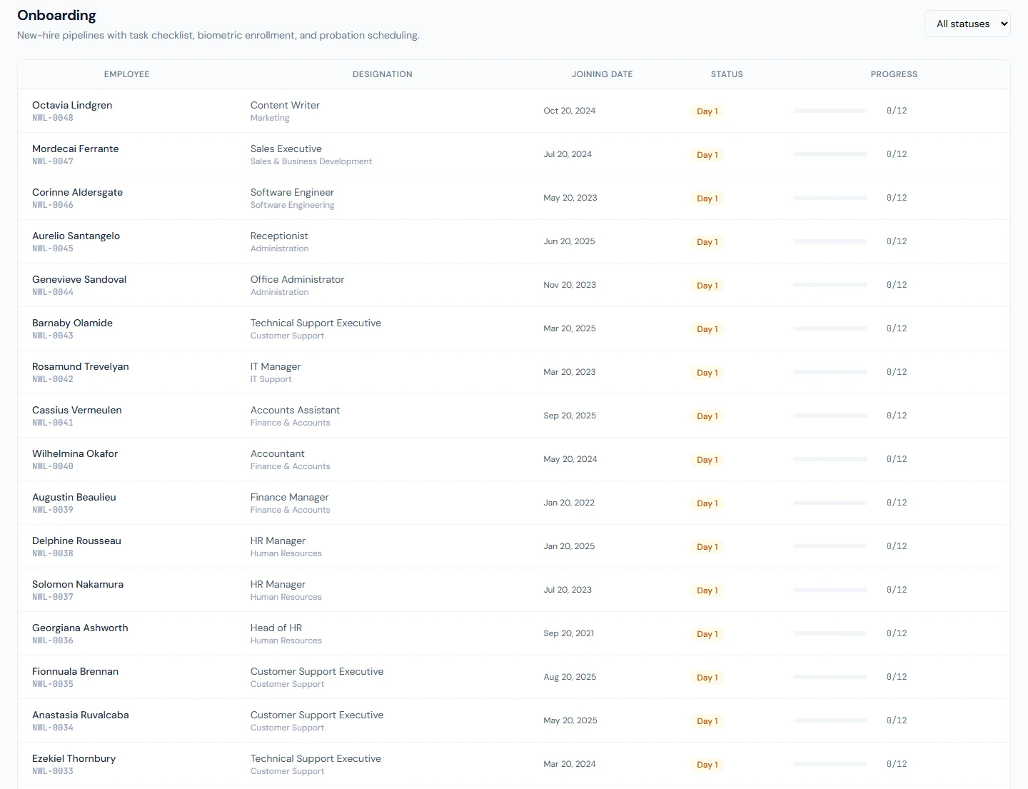Click the Progress column header
This screenshot has height=789, width=1028.
coord(894,74)
